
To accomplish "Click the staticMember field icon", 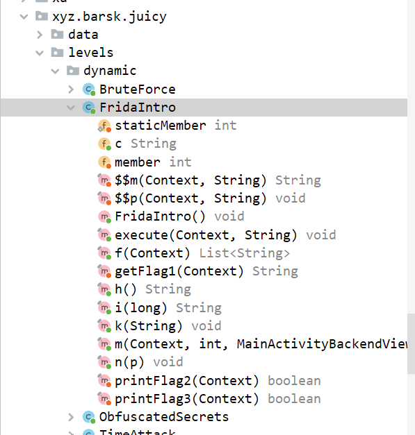I will (104, 126).
